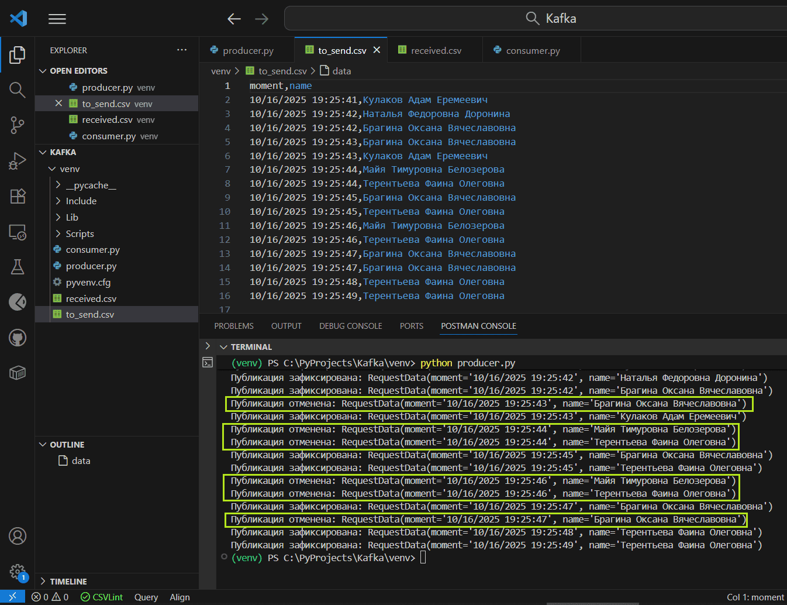This screenshot has width=787, height=605.
Task: Open the Manage settings gear
Action: click(x=18, y=571)
